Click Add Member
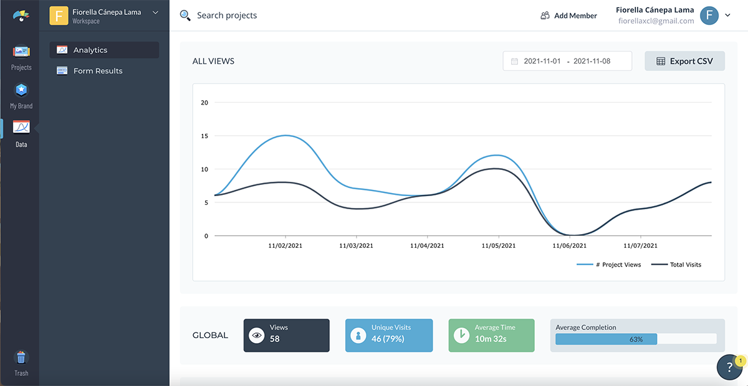 tap(568, 16)
